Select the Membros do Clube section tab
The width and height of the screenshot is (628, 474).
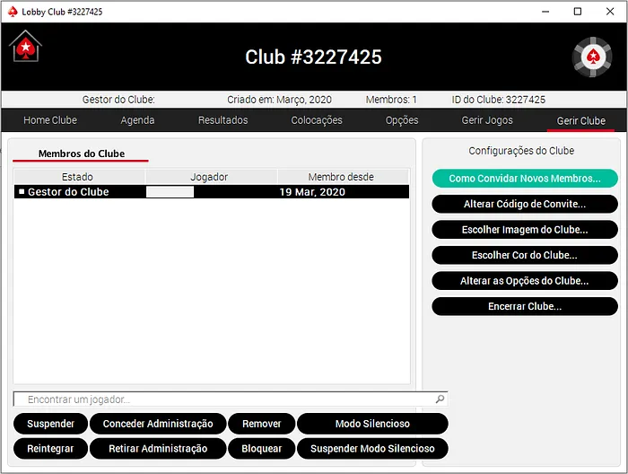(82, 154)
